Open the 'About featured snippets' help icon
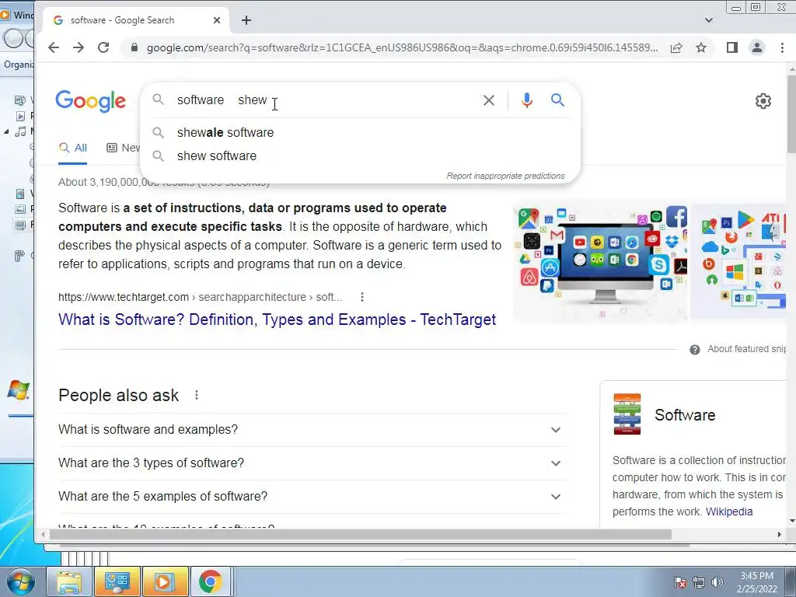Screen dimensions: 796x597 pyautogui.click(x=694, y=349)
